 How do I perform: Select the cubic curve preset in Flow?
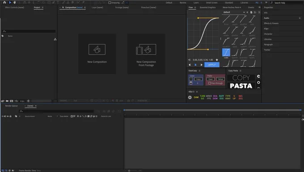tap(226, 52)
